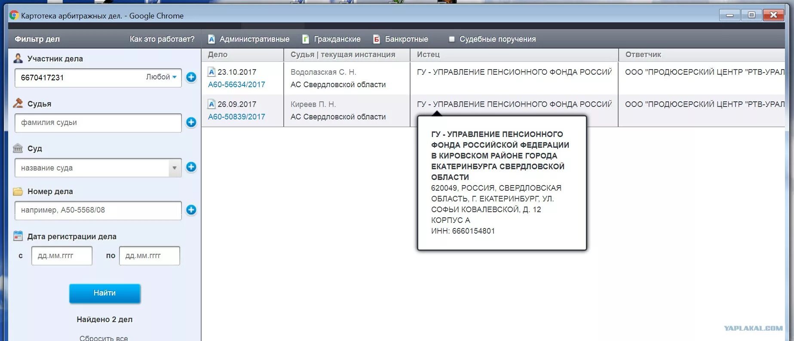
Task: Click judge name Водолазская С. Н.
Action: (x=323, y=72)
